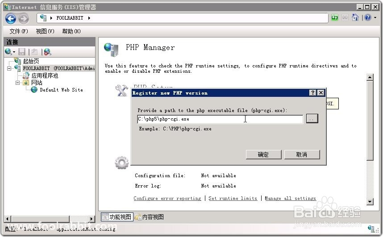Click the 应用程序池 icon in tree
Viewport: 383px width, 237px height.
pyautogui.click(x=26, y=75)
